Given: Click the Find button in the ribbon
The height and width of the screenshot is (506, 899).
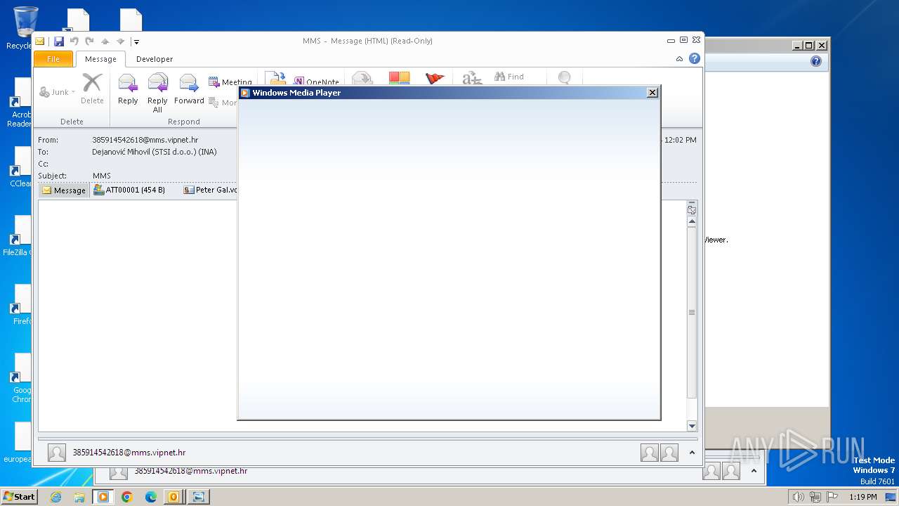Looking at the screenshot, I should (x=509, y=77).
